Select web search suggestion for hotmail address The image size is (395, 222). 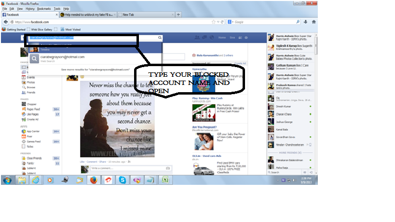(x=95, y=59)
